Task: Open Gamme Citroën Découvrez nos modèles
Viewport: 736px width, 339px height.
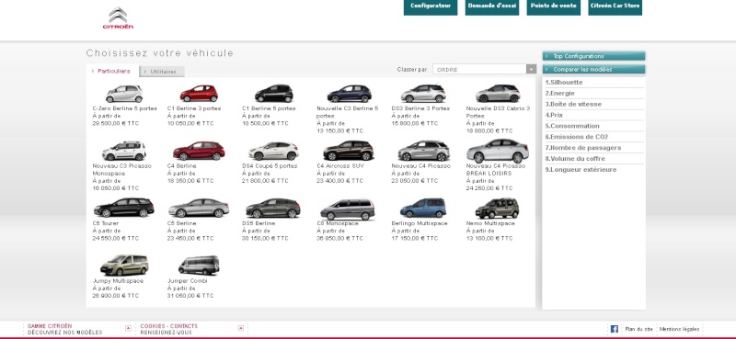Action: [64, 329]
